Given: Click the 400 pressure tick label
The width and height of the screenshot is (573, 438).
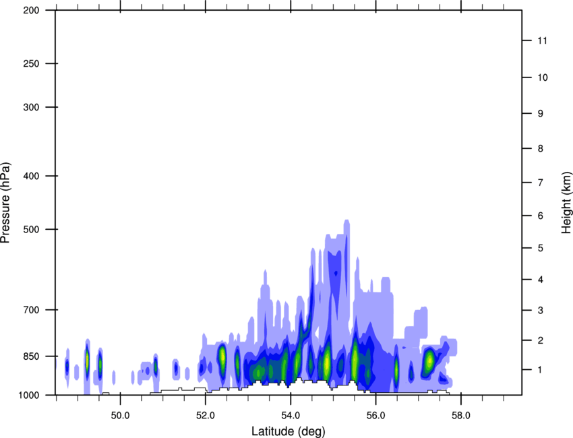Looking at the screenshot, I should click(31, 176).
